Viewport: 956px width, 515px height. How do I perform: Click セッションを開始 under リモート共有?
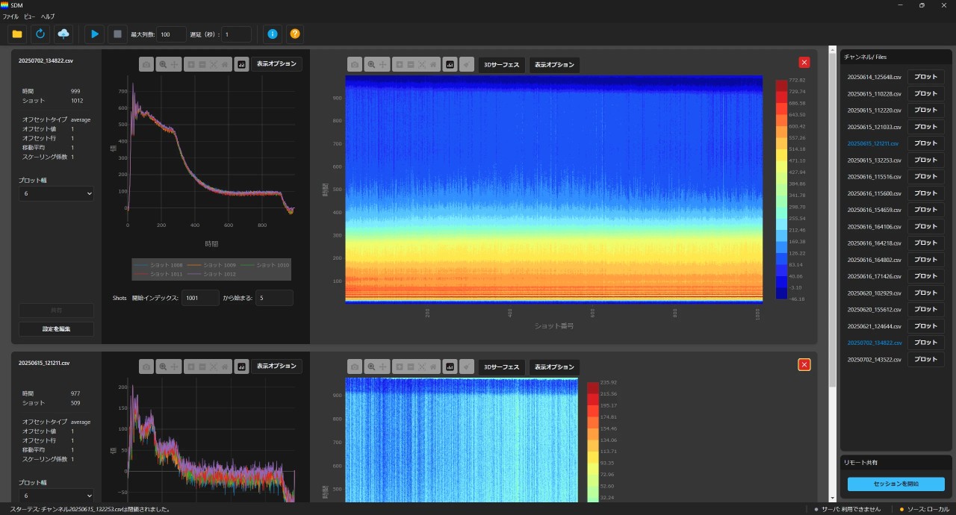pos(896,484)
